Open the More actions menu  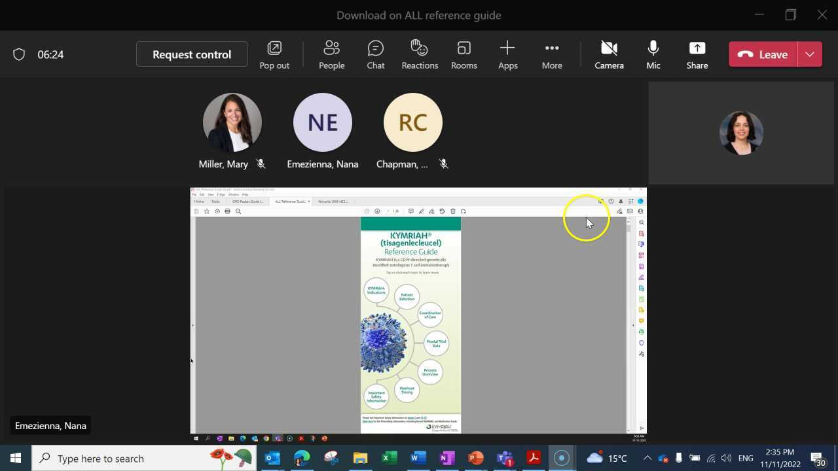pyautogui.click(x=552, y=54)
